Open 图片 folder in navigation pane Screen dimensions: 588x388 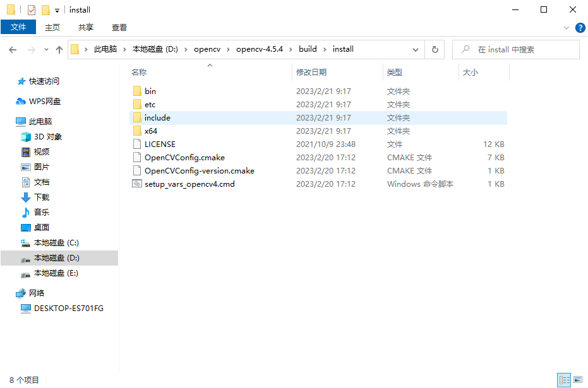click(x=42, y=167)
